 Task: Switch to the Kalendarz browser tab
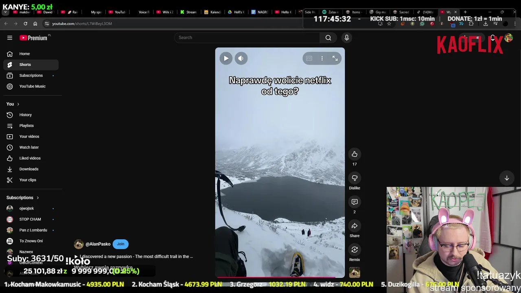[212, 12]
